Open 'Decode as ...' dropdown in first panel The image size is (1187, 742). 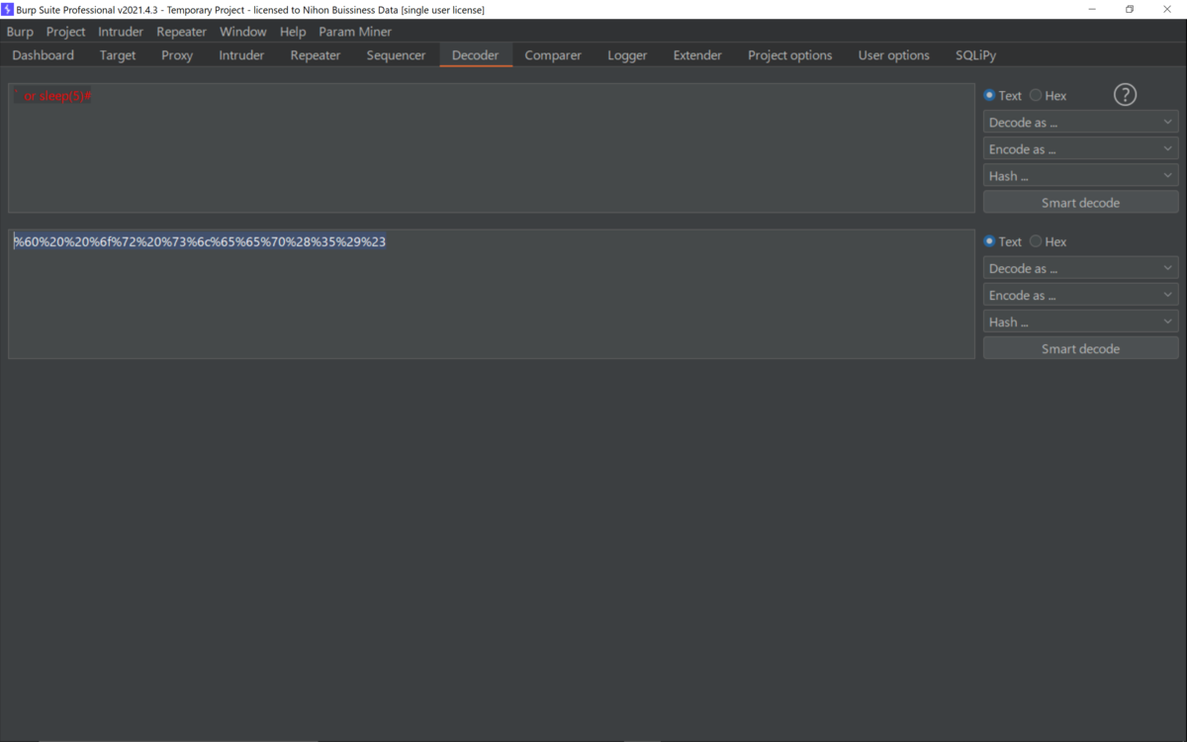(1080, 123)
